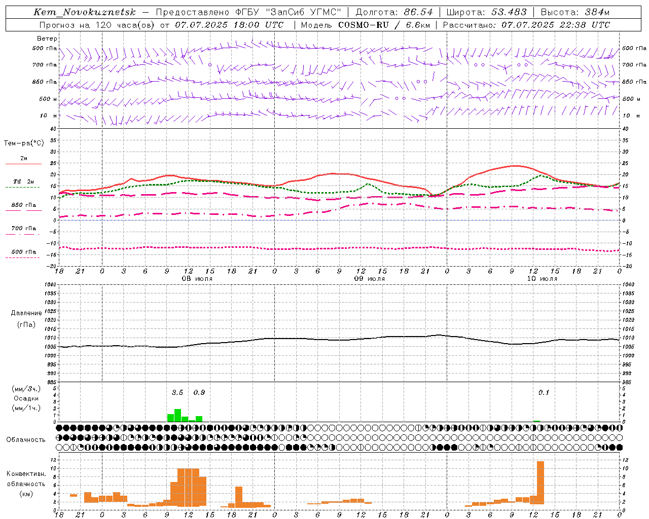Select the longitude value 86.54

coord(419,12)
